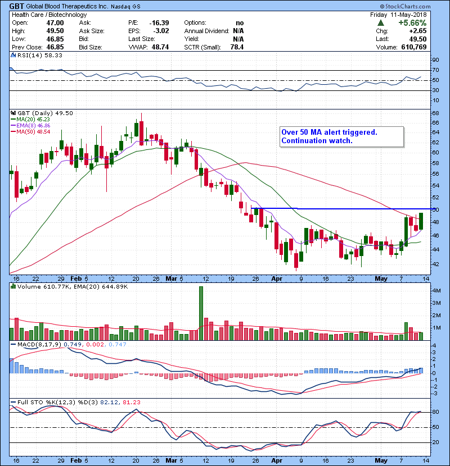Click the High 49.50 value

pos(55,31)
